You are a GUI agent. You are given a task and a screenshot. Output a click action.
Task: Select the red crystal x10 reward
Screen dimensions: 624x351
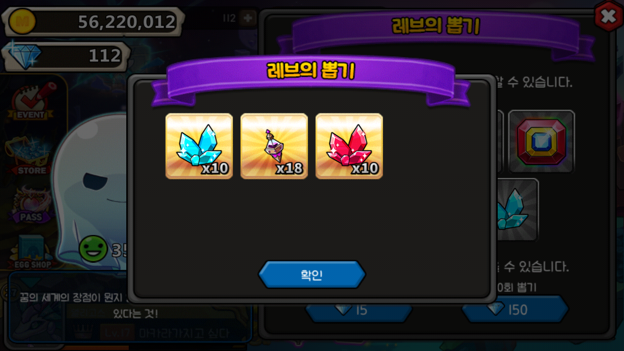[349, 146]
